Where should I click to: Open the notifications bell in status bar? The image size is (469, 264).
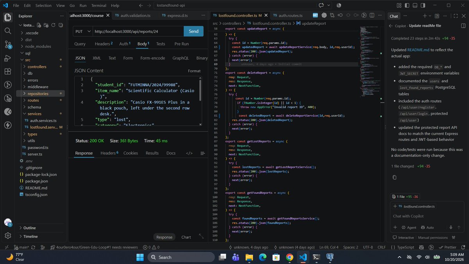coord(464,247)
